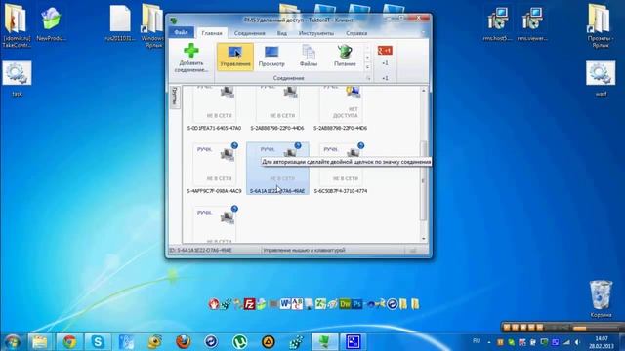625x351 pixels.
Task: Open the Вид ribbon tab
Action: tap(282, 33)
